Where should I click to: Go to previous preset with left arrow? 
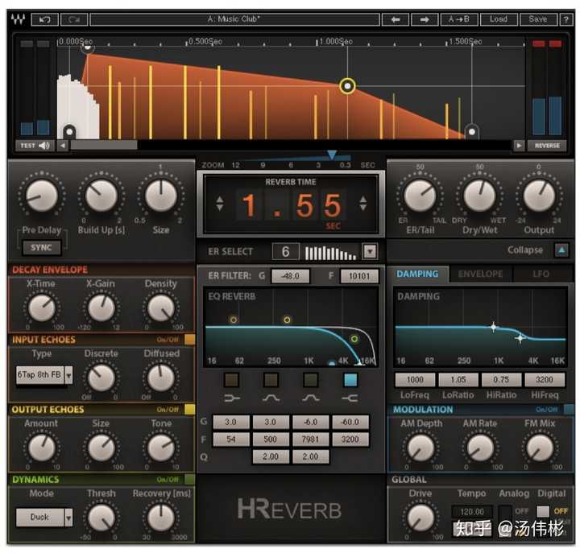point(395,19)
